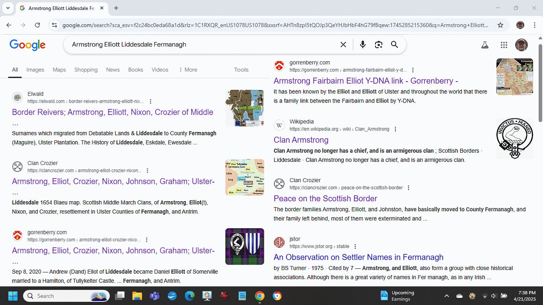Screen dimensions: 543x305
Task: Open more options for jstor result
Action: (355, 247)
